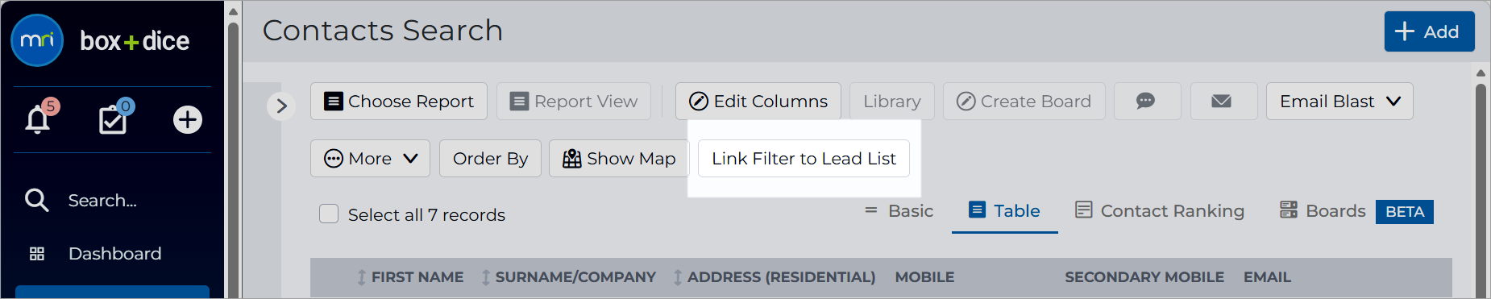Open the Boards BETA tab

tap(1356, 211)
